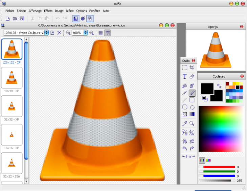
Task: Click the Save floppy disk icon
Action: click(22, 18)
